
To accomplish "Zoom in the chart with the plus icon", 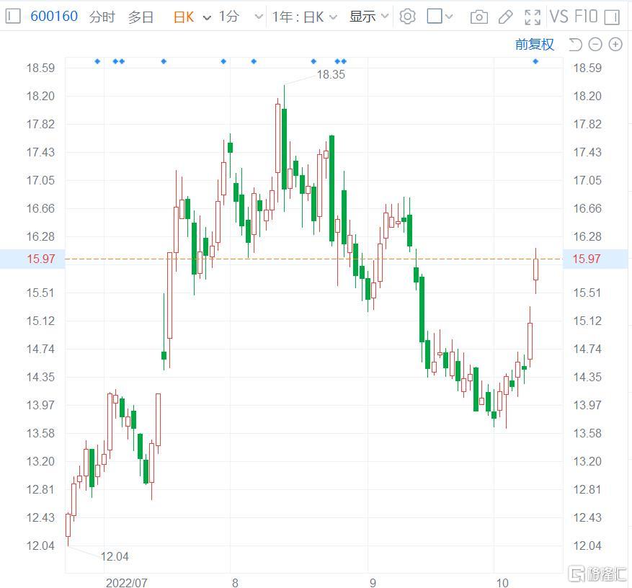I will click(615, 45).
